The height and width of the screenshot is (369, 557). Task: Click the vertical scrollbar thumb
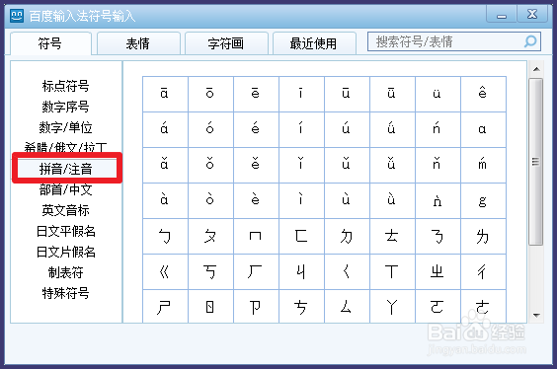536,162
